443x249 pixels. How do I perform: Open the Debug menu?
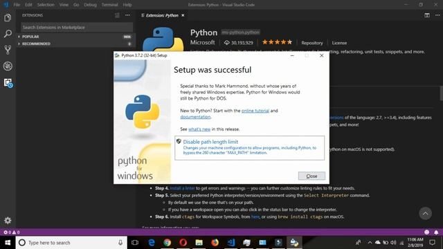[90, 5]
